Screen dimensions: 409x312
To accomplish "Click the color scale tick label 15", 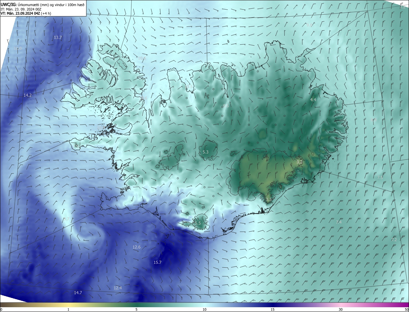I will 273,309.
